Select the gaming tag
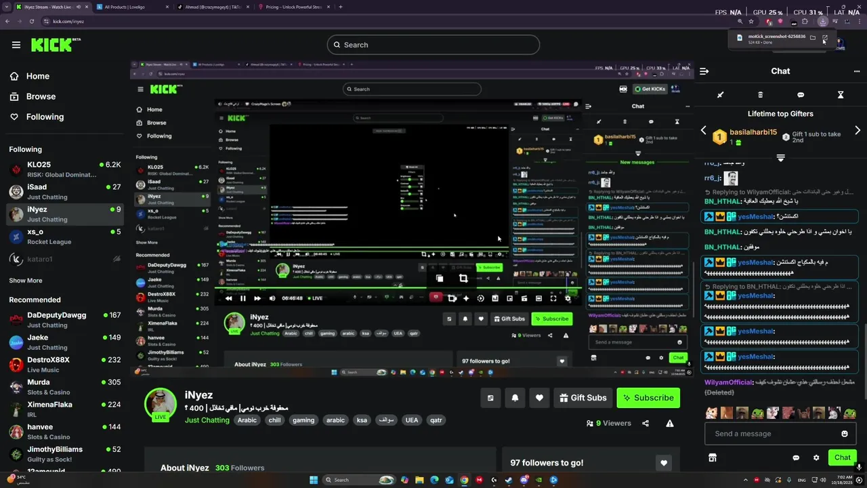 [x=303, y=420]
